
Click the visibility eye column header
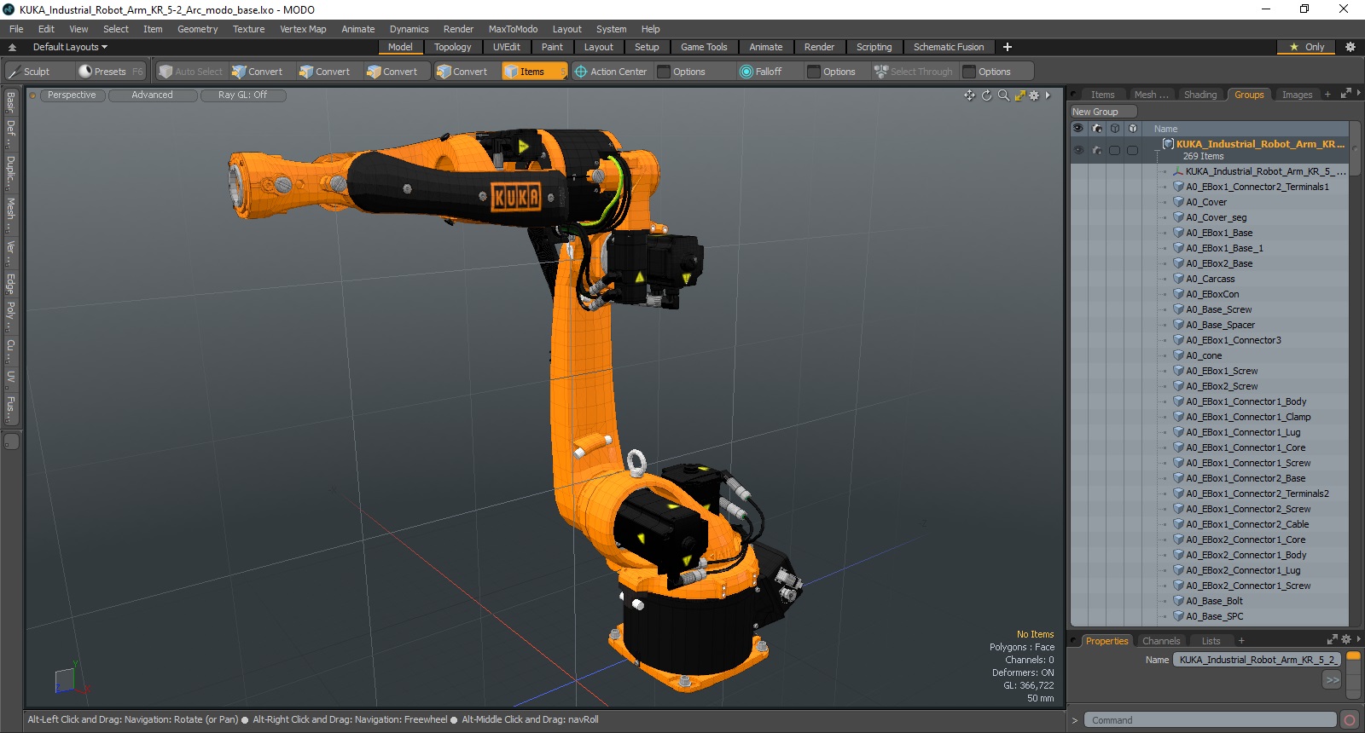pyautogui.click(x=1078, y=129)
